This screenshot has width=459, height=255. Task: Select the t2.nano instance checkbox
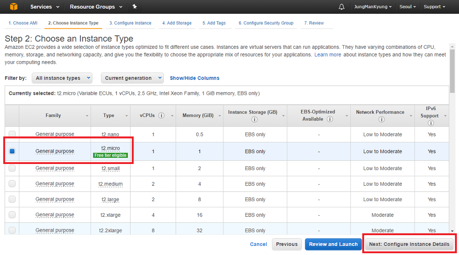[x=12, y=134]
